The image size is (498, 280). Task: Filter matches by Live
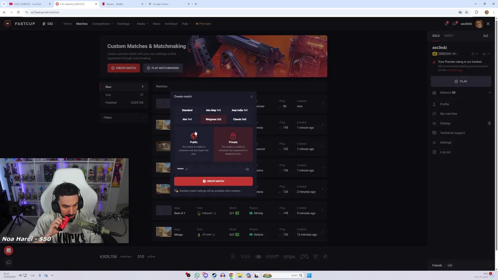tap(123, 95)
